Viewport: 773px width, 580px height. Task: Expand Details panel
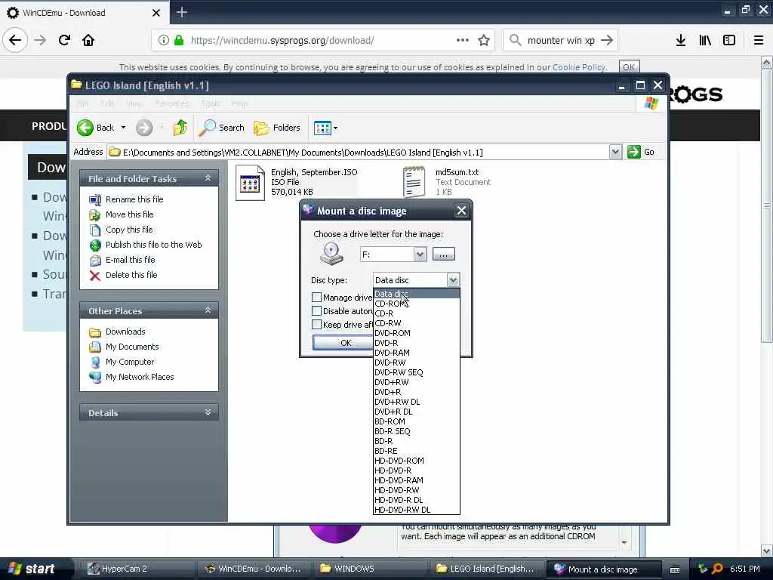click(x=208, y=412)
